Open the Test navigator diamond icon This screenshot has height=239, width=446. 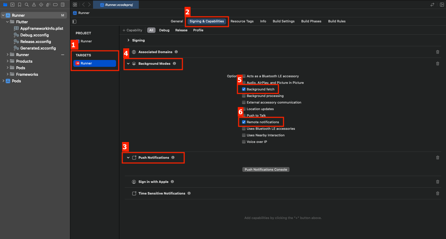click(41, 5)
